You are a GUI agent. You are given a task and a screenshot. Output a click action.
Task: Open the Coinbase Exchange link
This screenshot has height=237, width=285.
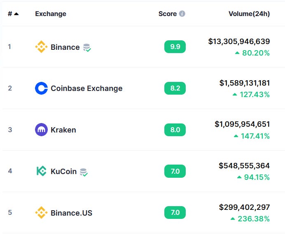(86, 88)
